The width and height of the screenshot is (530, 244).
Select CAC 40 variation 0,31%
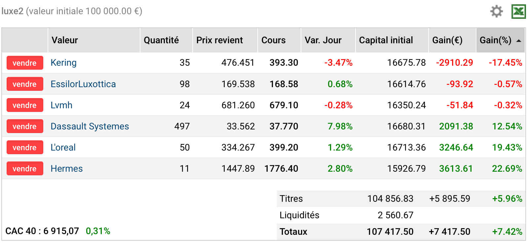click(98, 231)
